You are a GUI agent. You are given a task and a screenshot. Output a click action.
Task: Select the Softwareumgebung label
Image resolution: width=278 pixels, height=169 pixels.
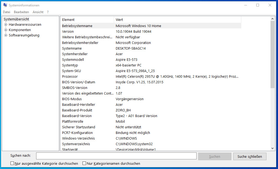[x=24, y=35]
